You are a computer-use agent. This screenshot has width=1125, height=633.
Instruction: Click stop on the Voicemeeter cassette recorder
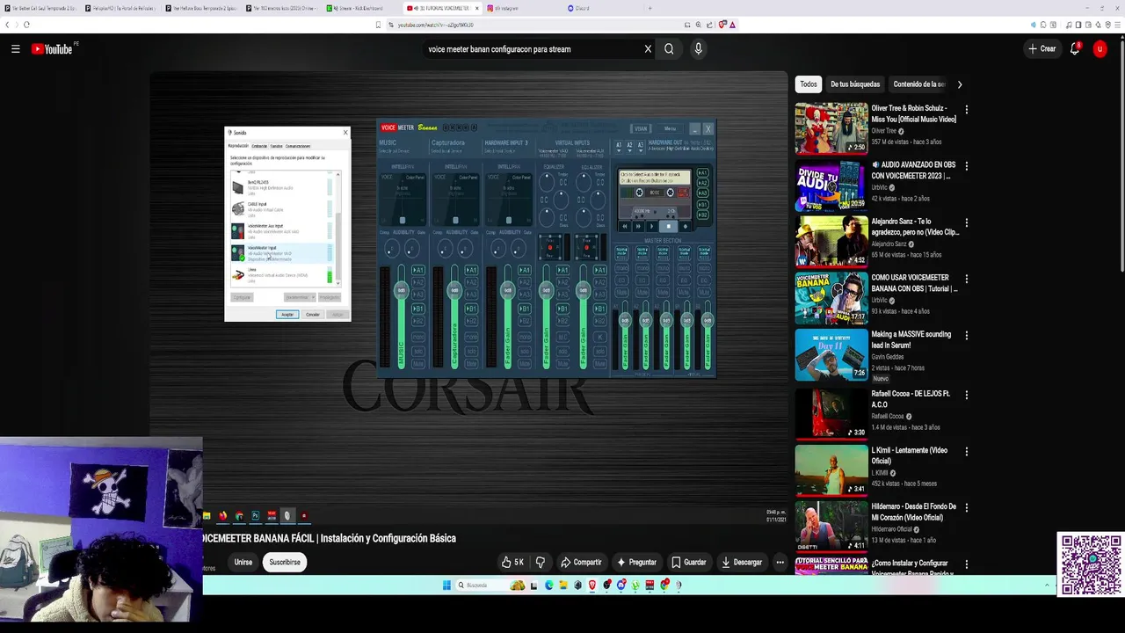click(x=668, y=226)
